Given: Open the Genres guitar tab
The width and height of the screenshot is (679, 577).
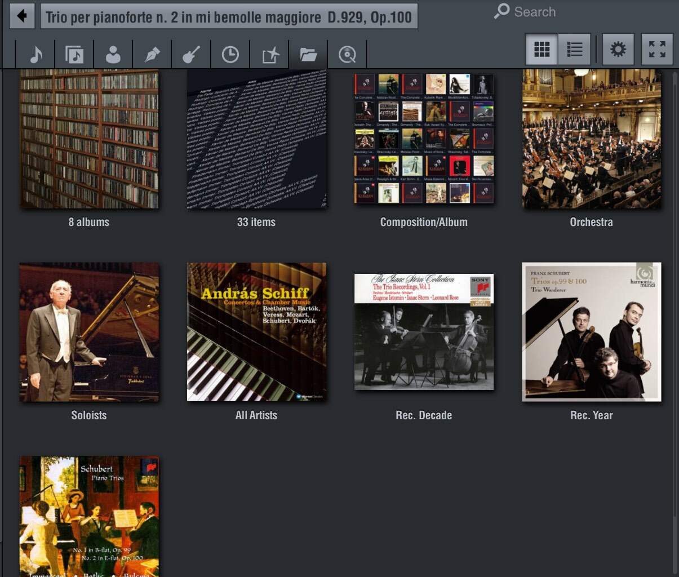Looking at the screenshot, I should tap(191, 55).
